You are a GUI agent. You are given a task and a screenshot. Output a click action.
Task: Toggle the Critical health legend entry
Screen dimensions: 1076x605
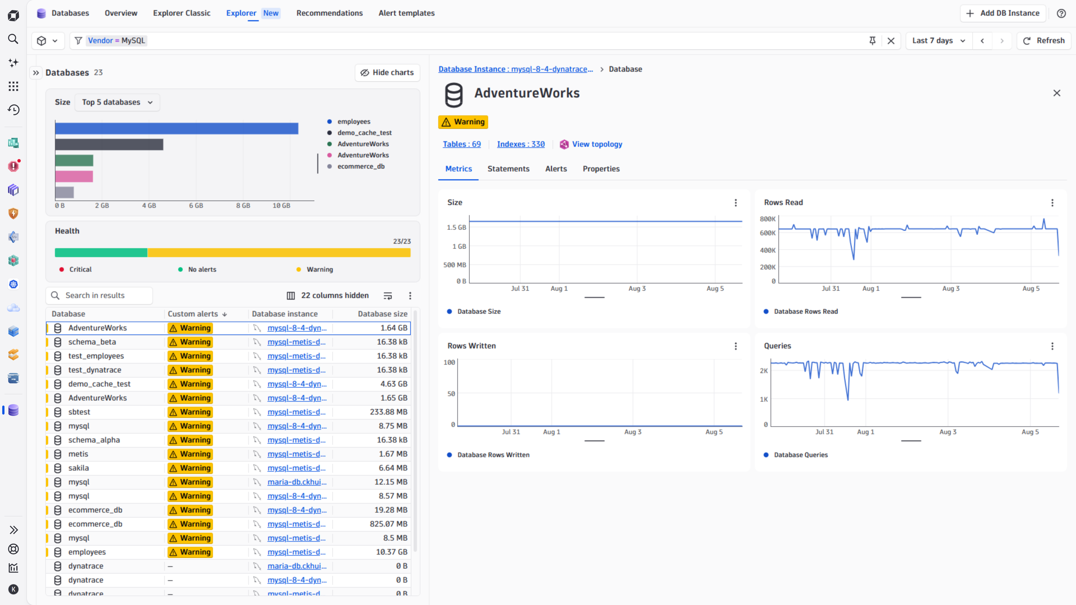point(75,269)
